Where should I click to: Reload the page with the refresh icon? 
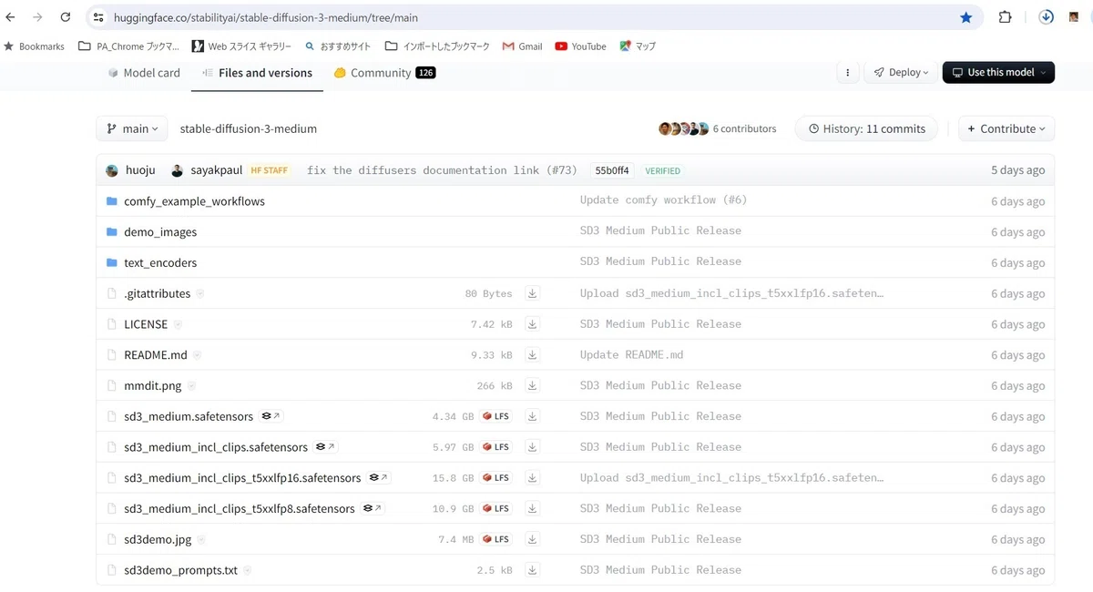(66, 17)
